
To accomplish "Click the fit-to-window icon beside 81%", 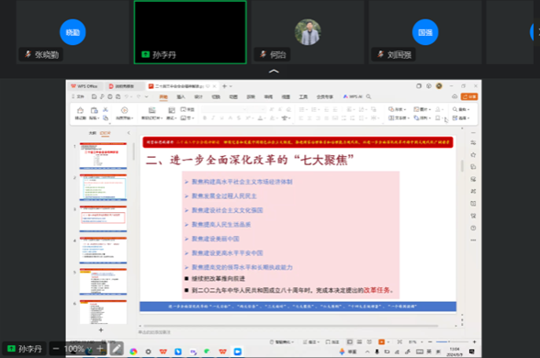I will click(x=399, y=341).
